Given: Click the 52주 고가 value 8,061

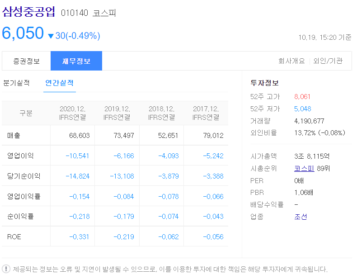Looking at the screenshot, I should [302, 97].
